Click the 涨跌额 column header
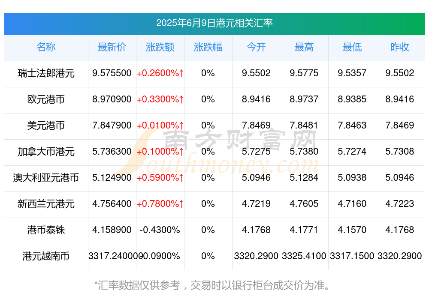429x299 pixels. click(160, 47)
